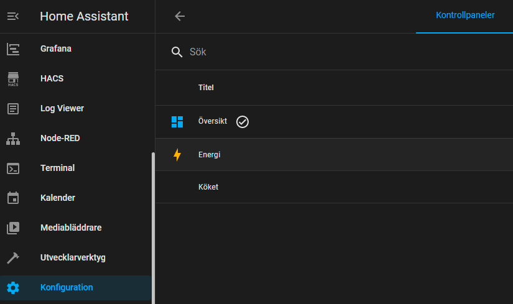Image resolution: width=513 pixels, height=304 pixels.
Task: Click the Konfiguration gear icon
Action: (x=13, y=288)
